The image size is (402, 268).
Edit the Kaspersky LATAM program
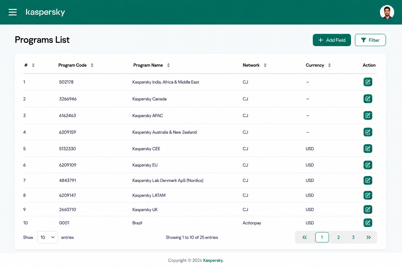pos(368,195)
